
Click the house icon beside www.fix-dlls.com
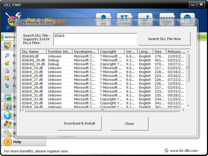(166, 151)
